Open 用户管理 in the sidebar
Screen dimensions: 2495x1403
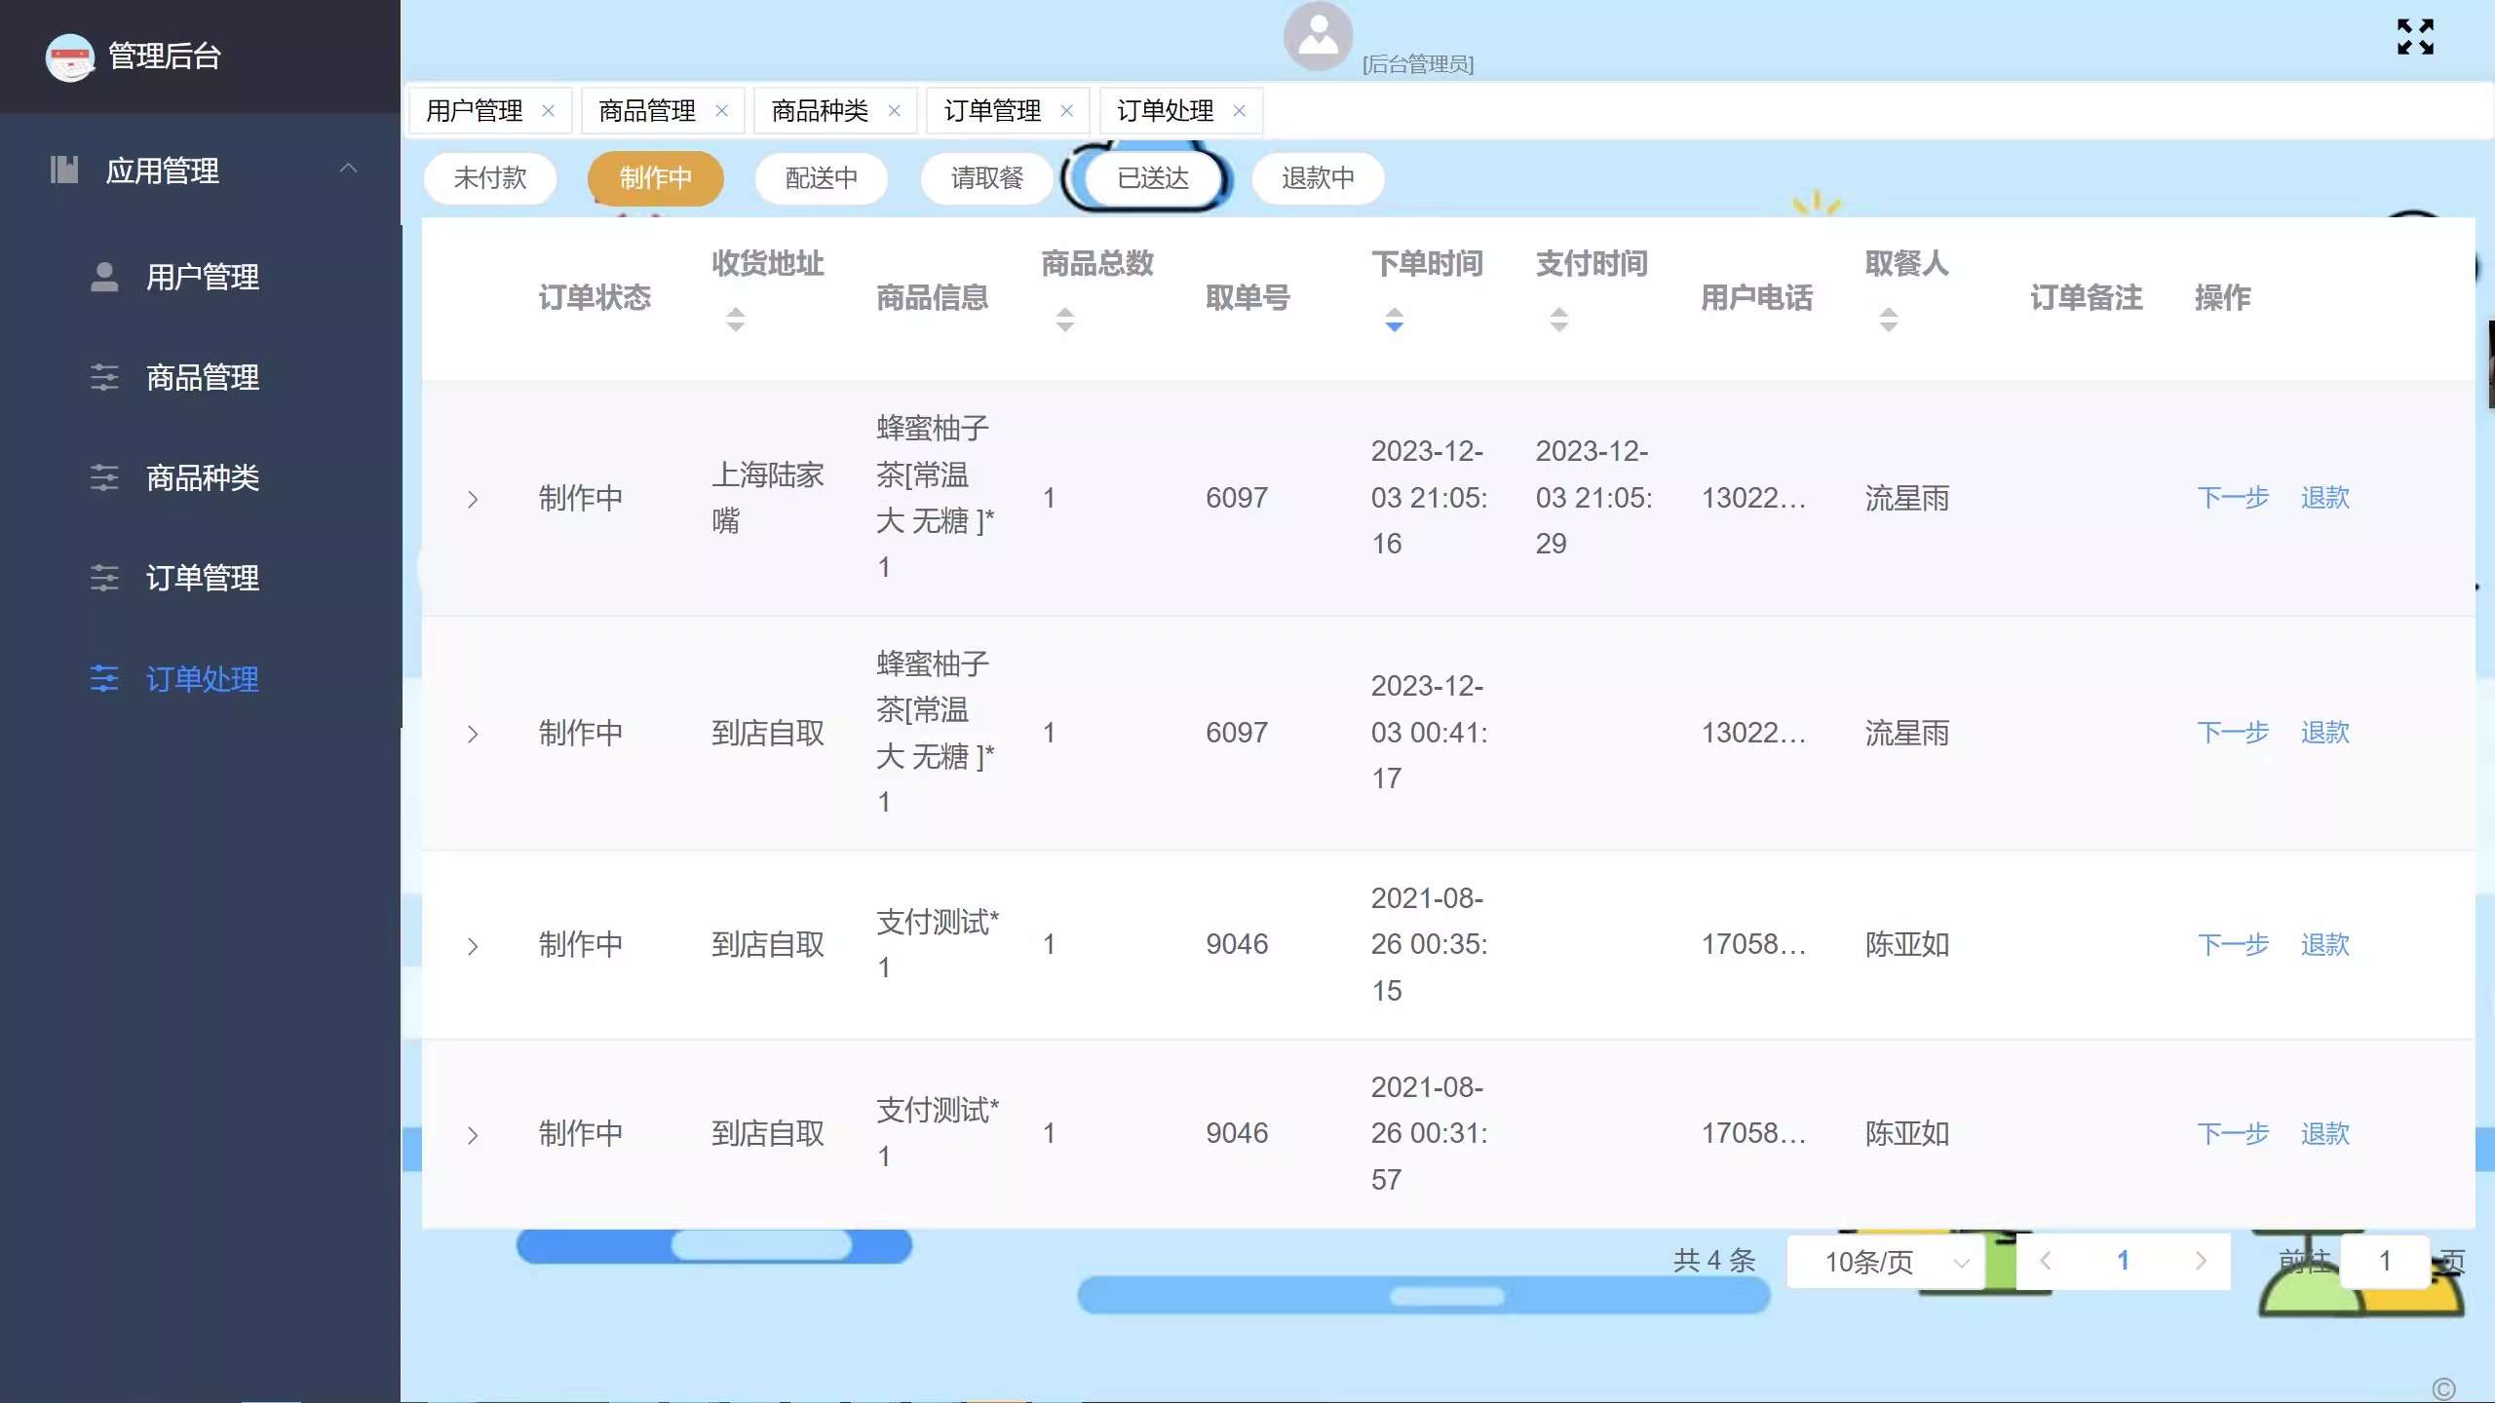point(202,277)
